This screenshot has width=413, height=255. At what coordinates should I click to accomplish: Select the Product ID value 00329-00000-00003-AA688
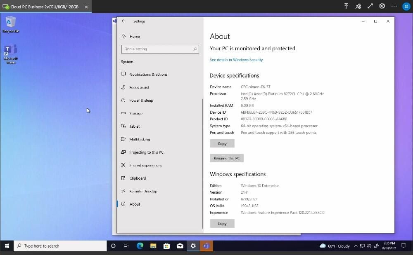pyautogui.click(x=264, y=119)
